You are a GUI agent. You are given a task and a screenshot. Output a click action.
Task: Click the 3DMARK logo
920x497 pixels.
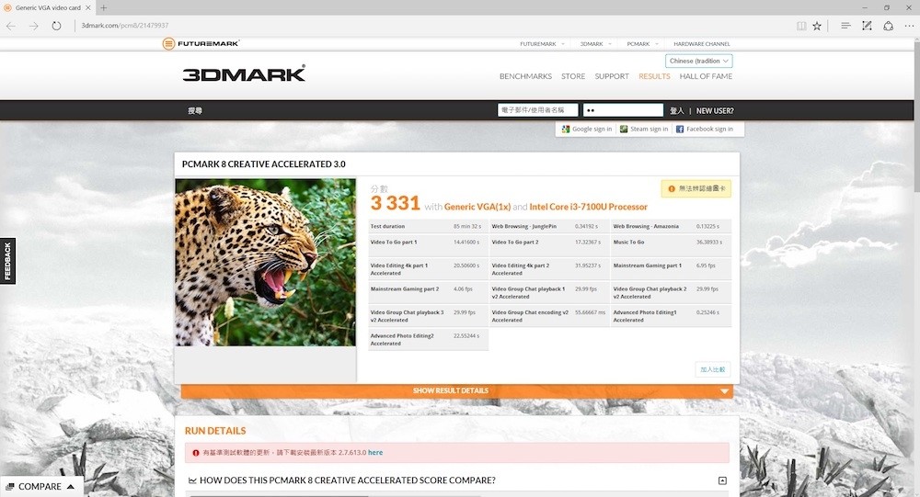(244, 73)
